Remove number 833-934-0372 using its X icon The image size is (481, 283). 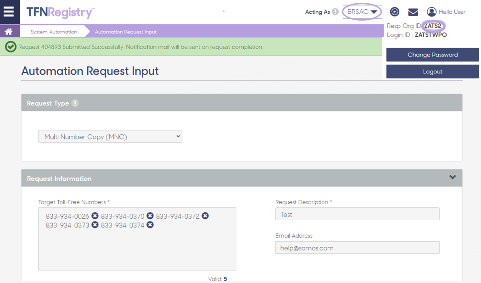[205, 216]
